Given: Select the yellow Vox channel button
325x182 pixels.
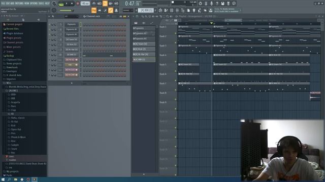Looking at the screenshot, I should pyautogui.click(x=72, y=65).
